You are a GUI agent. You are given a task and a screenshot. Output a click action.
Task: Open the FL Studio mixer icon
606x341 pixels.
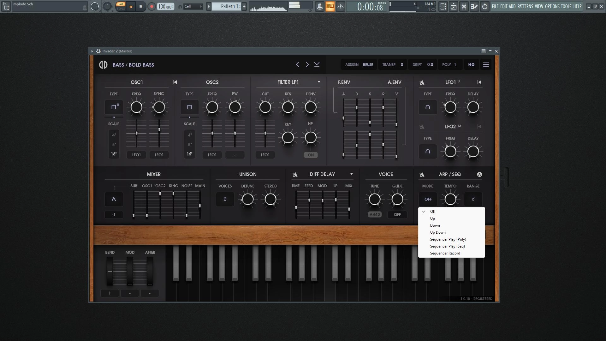coord(464,6)
